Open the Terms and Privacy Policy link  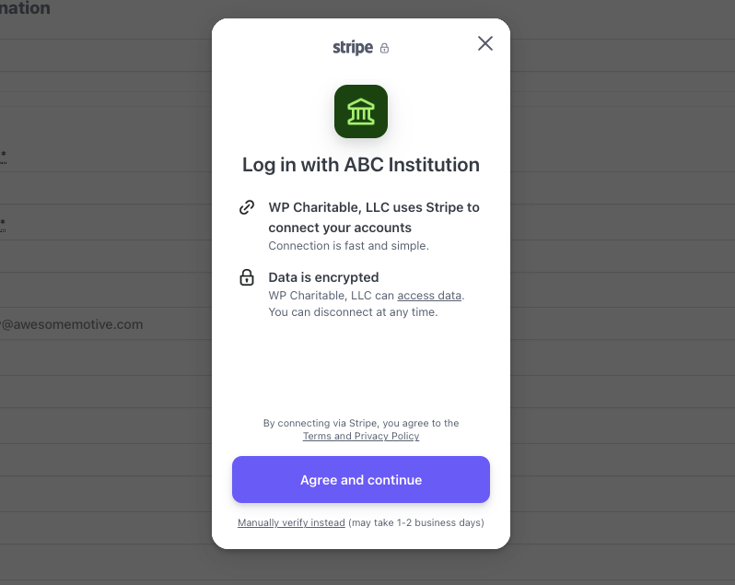[x=361, y=436]
